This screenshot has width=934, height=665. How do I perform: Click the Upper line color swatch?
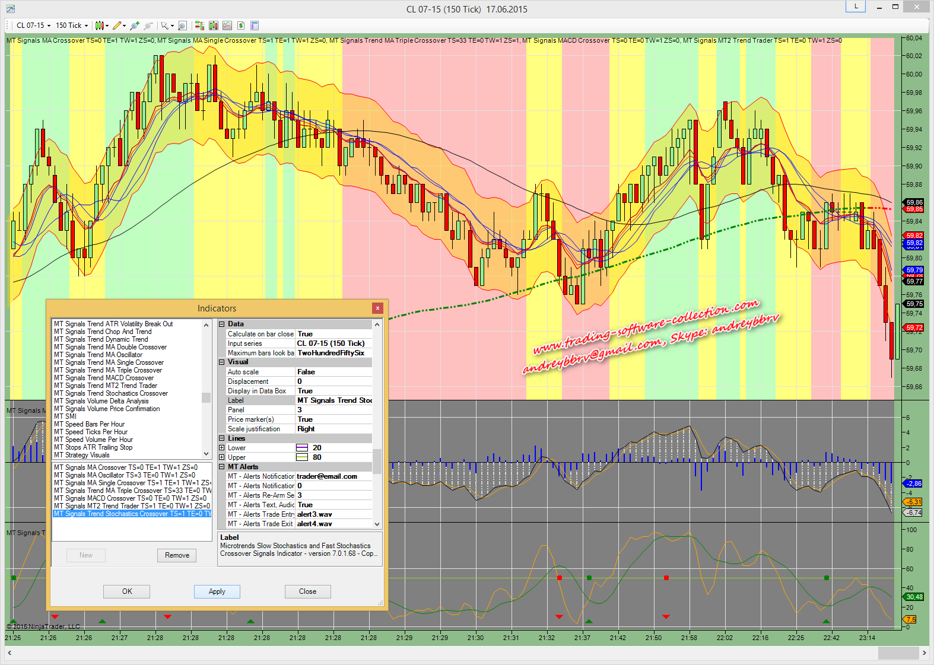[x=302, y=457]
